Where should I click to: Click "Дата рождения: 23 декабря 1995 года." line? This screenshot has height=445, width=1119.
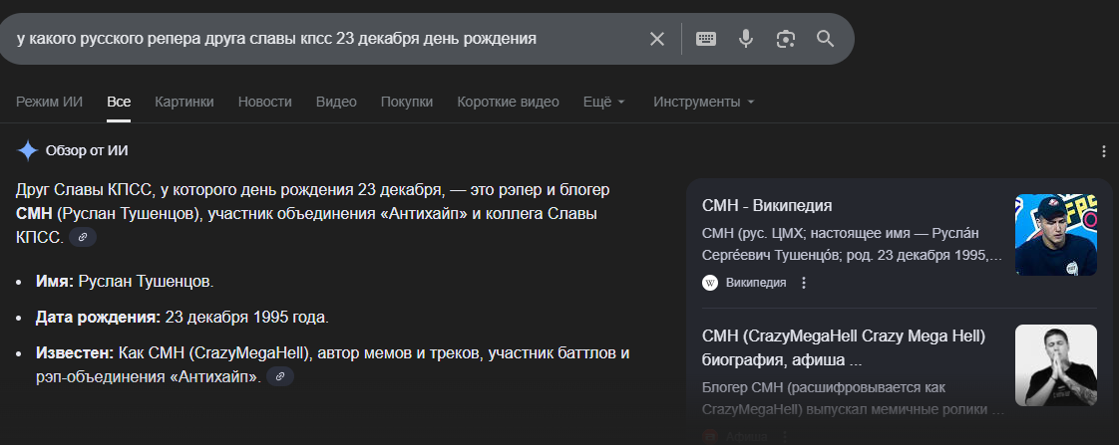182,318
